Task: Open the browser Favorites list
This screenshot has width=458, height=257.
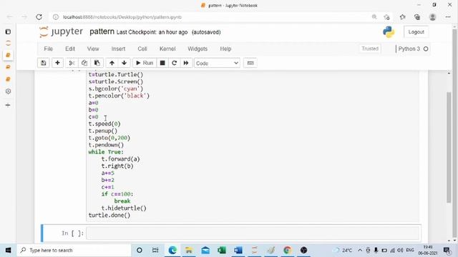Action: click(402, 17)
